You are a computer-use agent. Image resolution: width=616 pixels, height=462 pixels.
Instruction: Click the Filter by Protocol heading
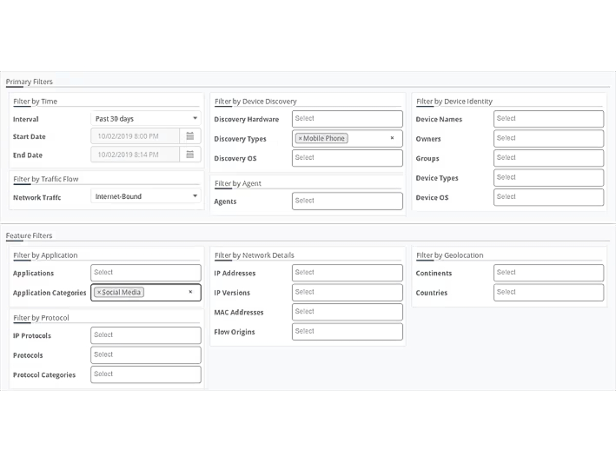tap(41, 318)
